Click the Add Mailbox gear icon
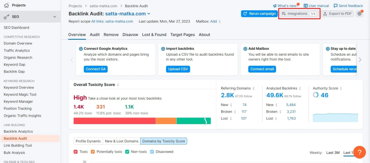 click(x=245, y=49)
